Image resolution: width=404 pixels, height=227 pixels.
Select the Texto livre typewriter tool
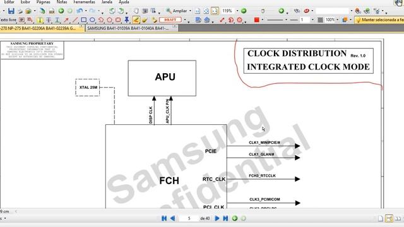[8, 20]
